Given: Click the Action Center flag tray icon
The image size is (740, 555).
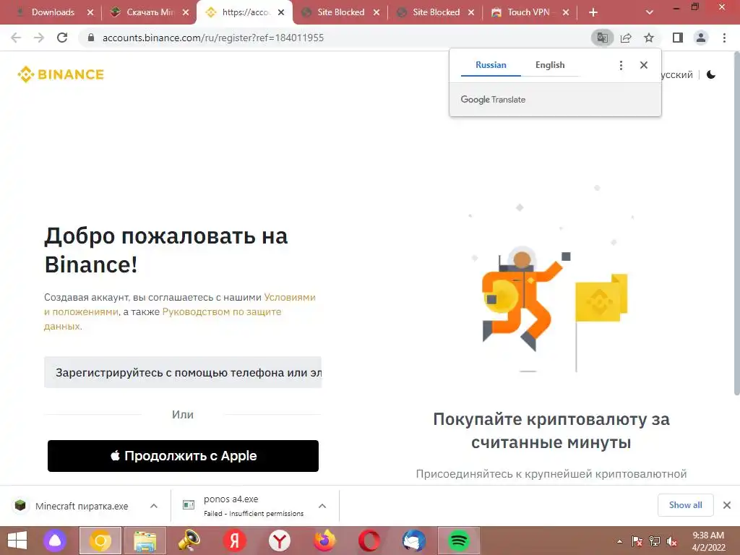Looking at the screenshot, I should (637, 541).
